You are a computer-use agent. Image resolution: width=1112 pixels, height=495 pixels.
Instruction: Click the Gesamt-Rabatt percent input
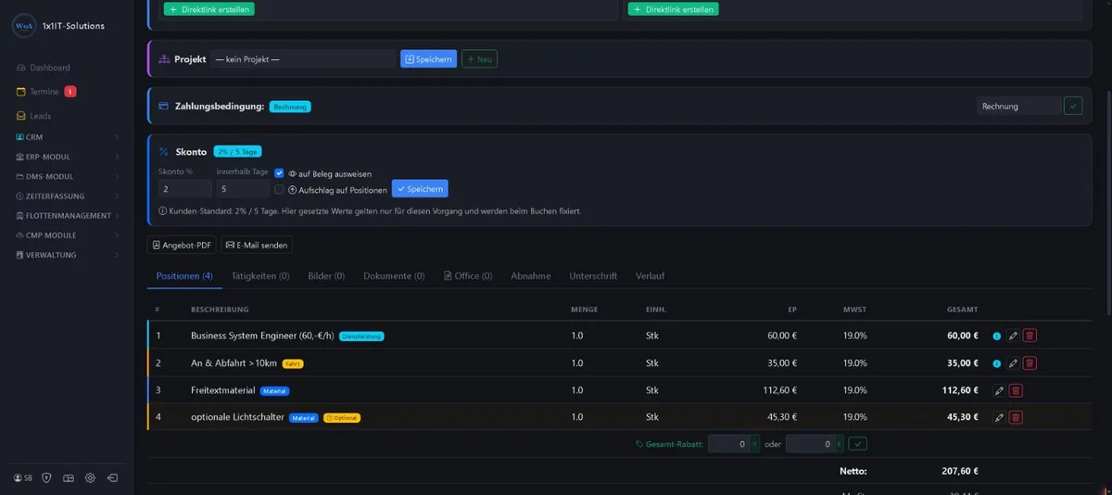[x=728, y=444]
